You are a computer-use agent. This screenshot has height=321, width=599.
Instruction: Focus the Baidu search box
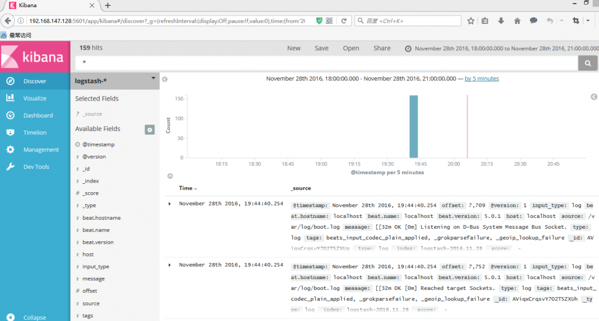408,21
